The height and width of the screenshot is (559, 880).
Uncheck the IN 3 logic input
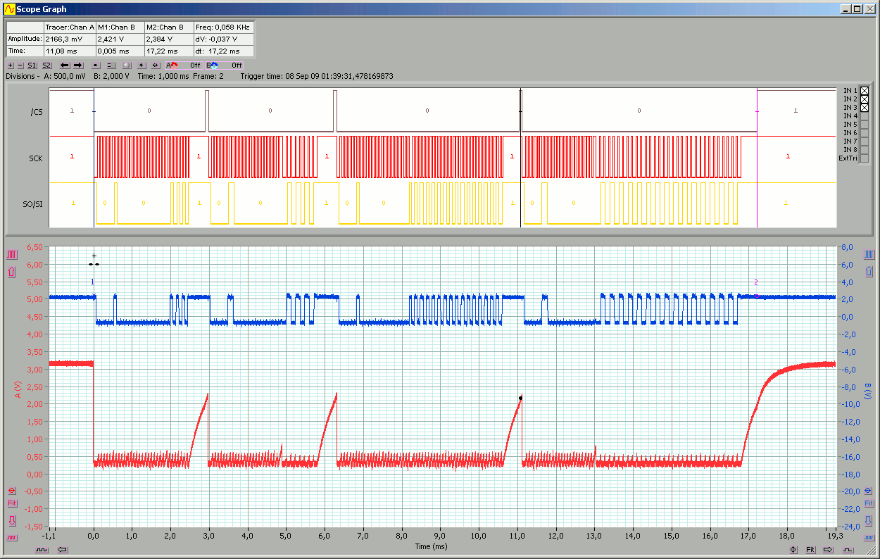[x=865, y=108]
